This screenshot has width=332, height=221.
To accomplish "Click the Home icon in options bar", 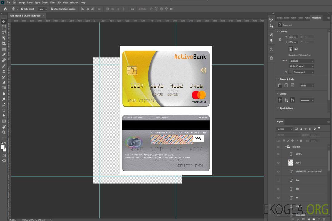I will (5, 9).
